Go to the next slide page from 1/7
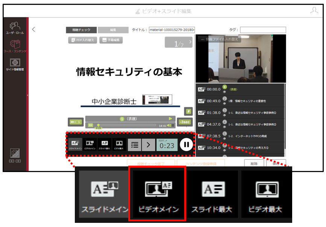Screen dimensions: 326x227 [x=190, y=42]
